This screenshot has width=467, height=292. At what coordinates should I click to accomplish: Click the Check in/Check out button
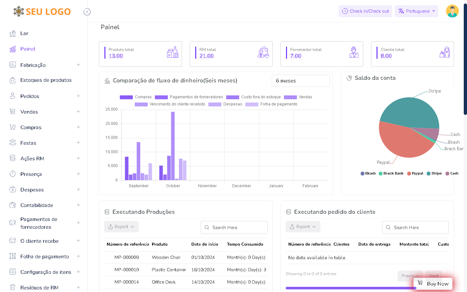click(365, 11)
